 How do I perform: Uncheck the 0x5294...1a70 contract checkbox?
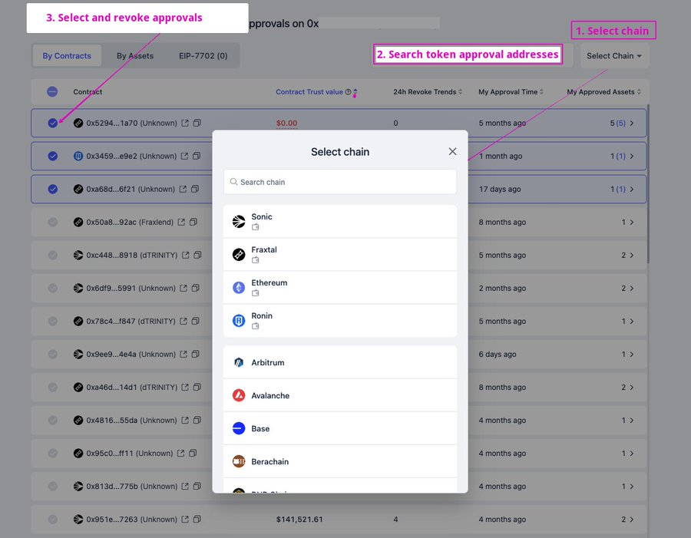click(52, 123)
